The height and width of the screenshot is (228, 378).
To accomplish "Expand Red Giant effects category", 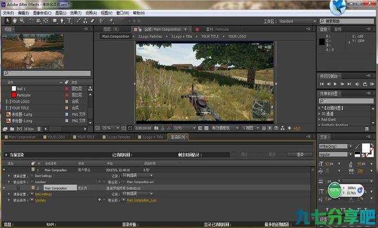I will [319, 119].
